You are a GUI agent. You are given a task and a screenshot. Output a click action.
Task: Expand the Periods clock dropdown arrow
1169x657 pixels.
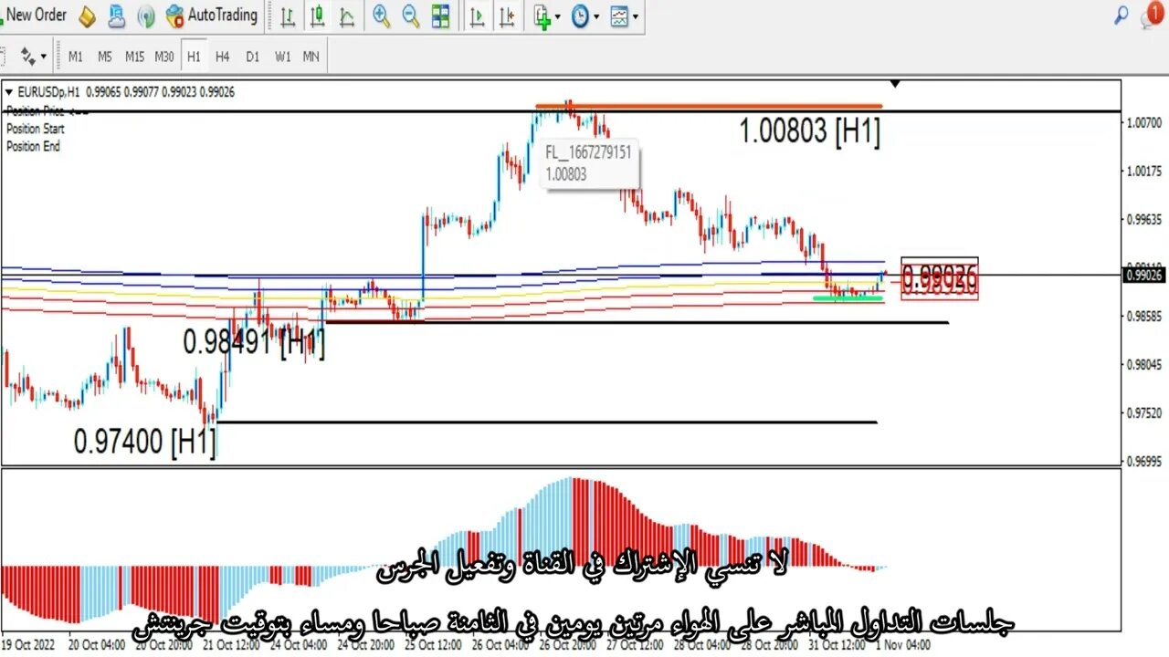coord(596,16)
